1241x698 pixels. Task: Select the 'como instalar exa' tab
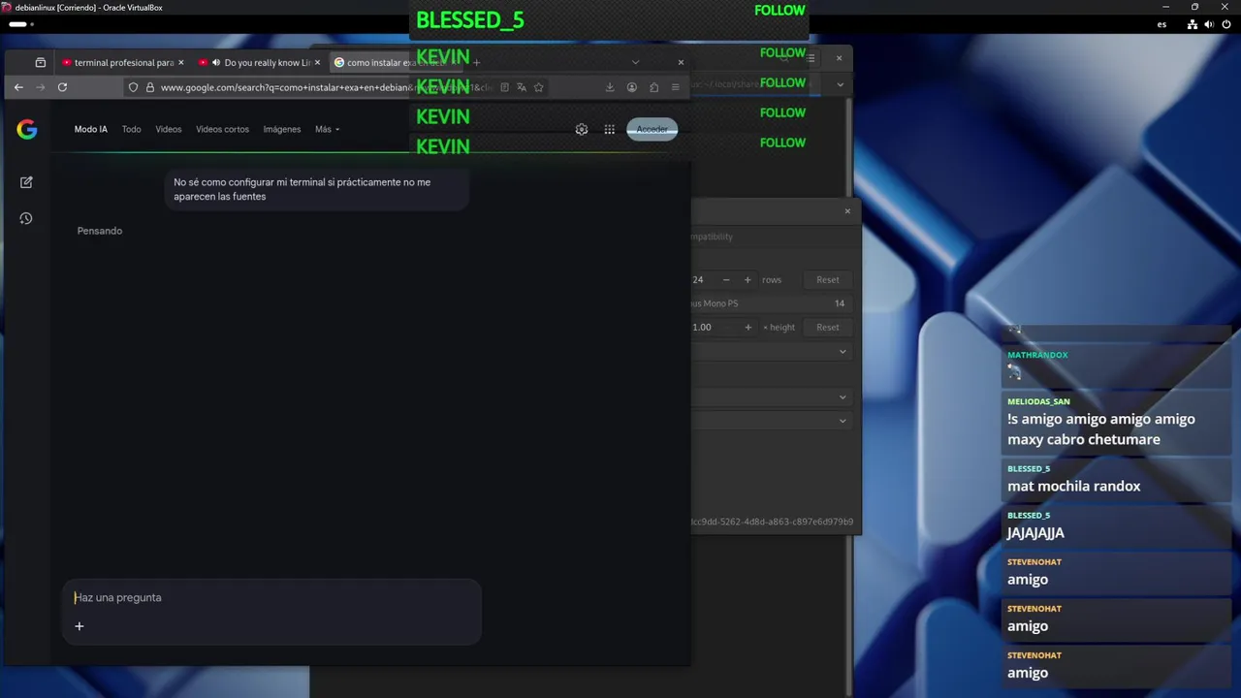coord(396,62)
